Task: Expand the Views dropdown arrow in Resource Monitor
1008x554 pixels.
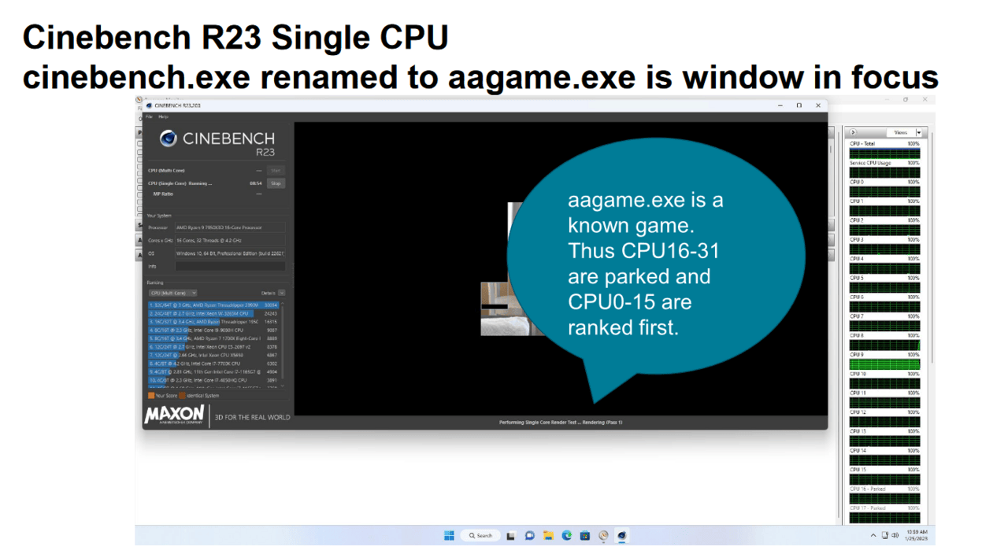Action: (918, 133)
